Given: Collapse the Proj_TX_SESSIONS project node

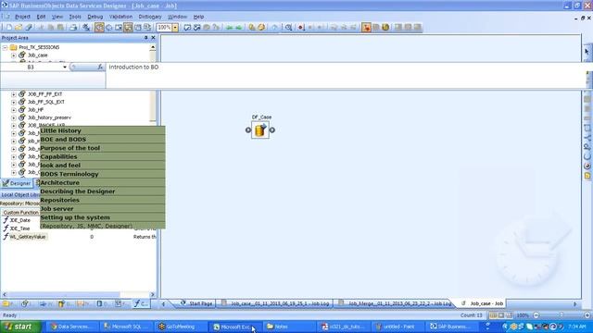Looking at the screenshot, I should pos(6,47).
